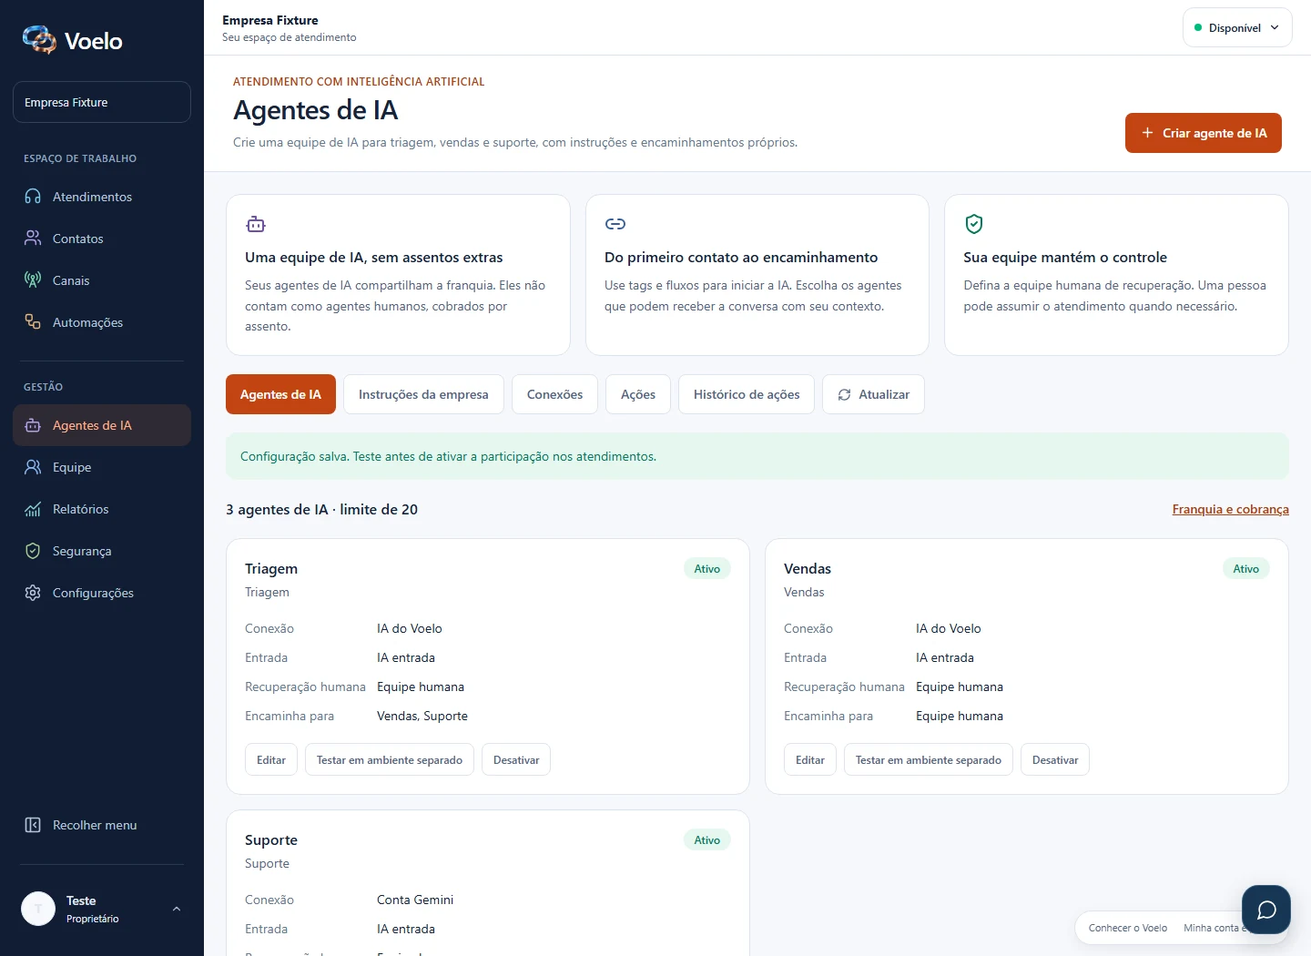Expand the Teste account menu chevron

(177, 909)
